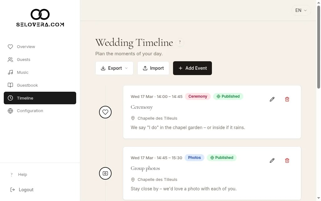This screenshot has width=321, height=201.
Task: Delete the Group photos event with trash icon
Action: coord(287,160)
